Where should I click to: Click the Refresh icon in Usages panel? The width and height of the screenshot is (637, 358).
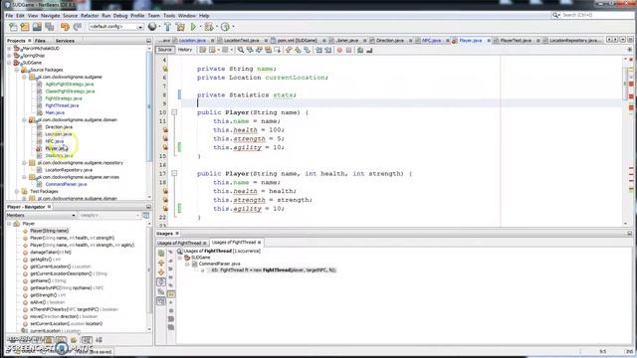pos(161,254)
